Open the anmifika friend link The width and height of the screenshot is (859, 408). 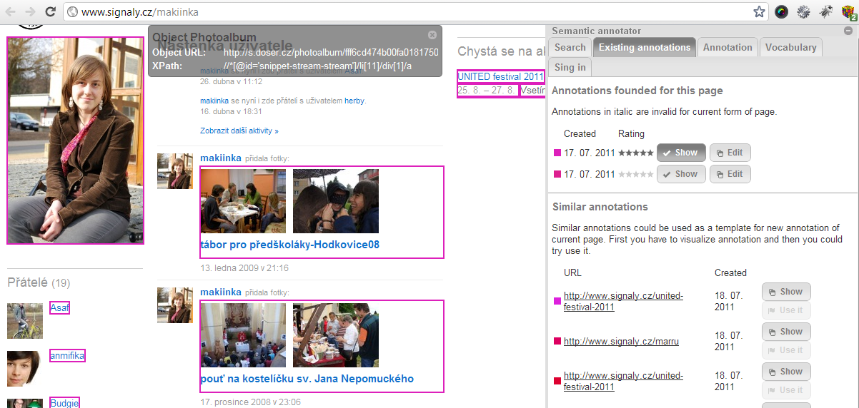point(67,355)
